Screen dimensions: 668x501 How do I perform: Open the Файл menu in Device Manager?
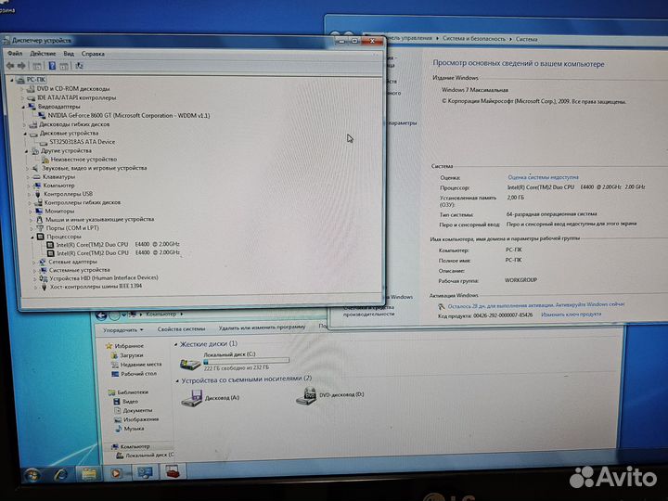(x=15, y=53)
